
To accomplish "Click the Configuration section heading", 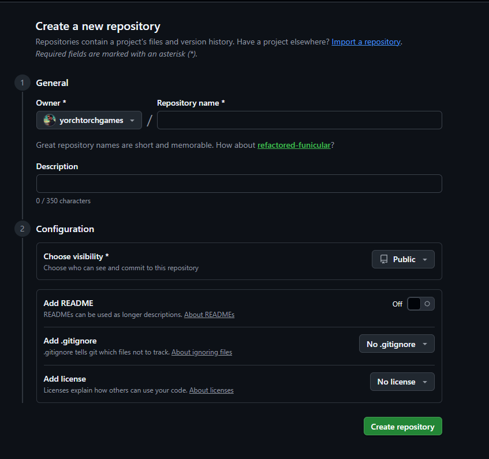I will pyautogui.click(x=65, y=229).
